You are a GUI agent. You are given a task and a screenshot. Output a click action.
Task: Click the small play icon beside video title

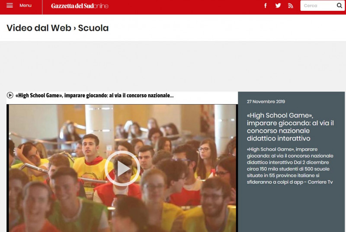(10, 95)
